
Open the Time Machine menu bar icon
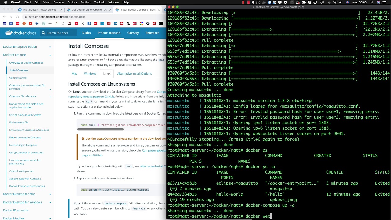click(x=322, y=2)
